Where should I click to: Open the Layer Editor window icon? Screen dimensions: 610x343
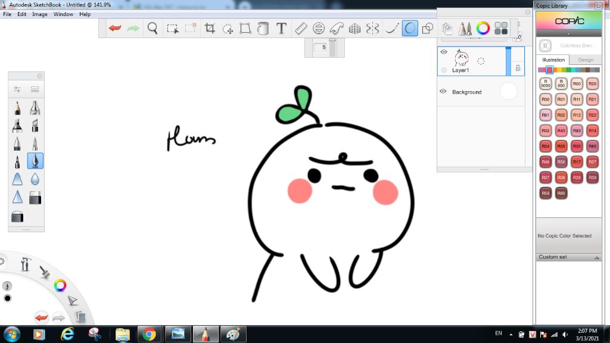[x=447, y=29]
